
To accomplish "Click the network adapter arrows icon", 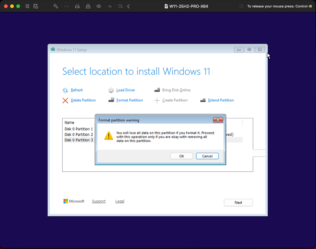I will click(66, 6).
